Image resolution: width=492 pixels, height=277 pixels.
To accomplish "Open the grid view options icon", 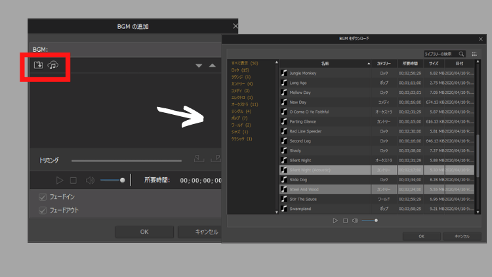I will (x=475, y=54).
